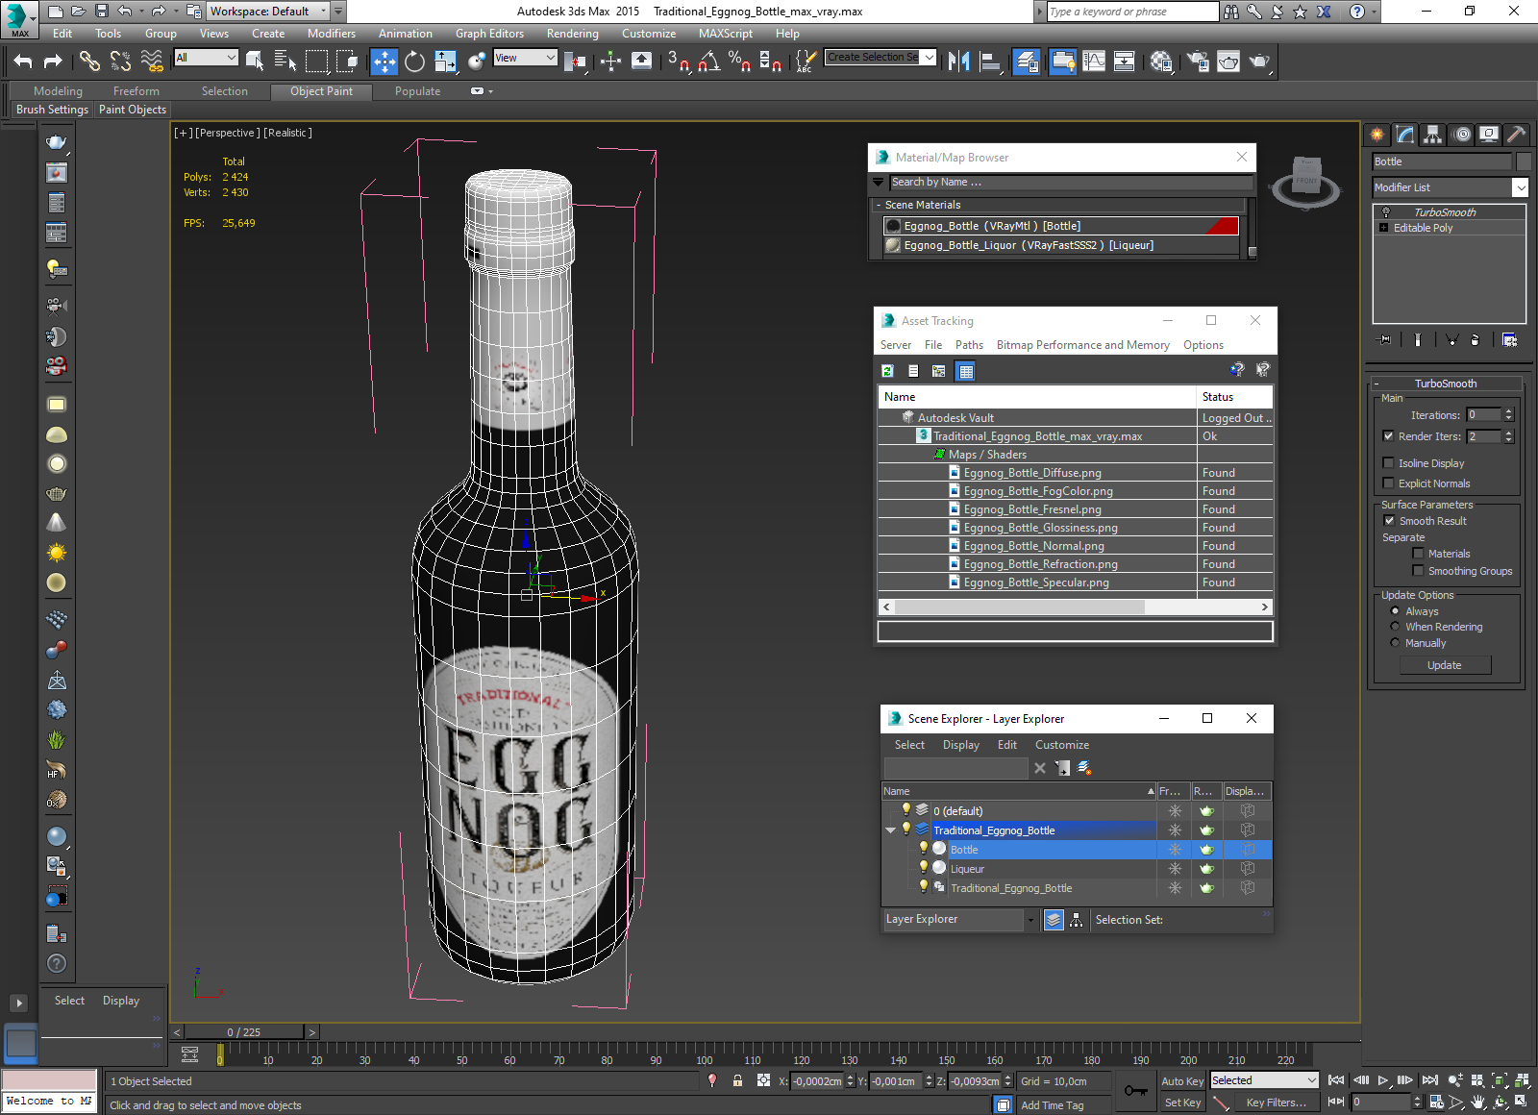Collapse the TurboSmooth rollout
The width and height of the screenshot is (1538, 1115).
(x=1377, y=384)
